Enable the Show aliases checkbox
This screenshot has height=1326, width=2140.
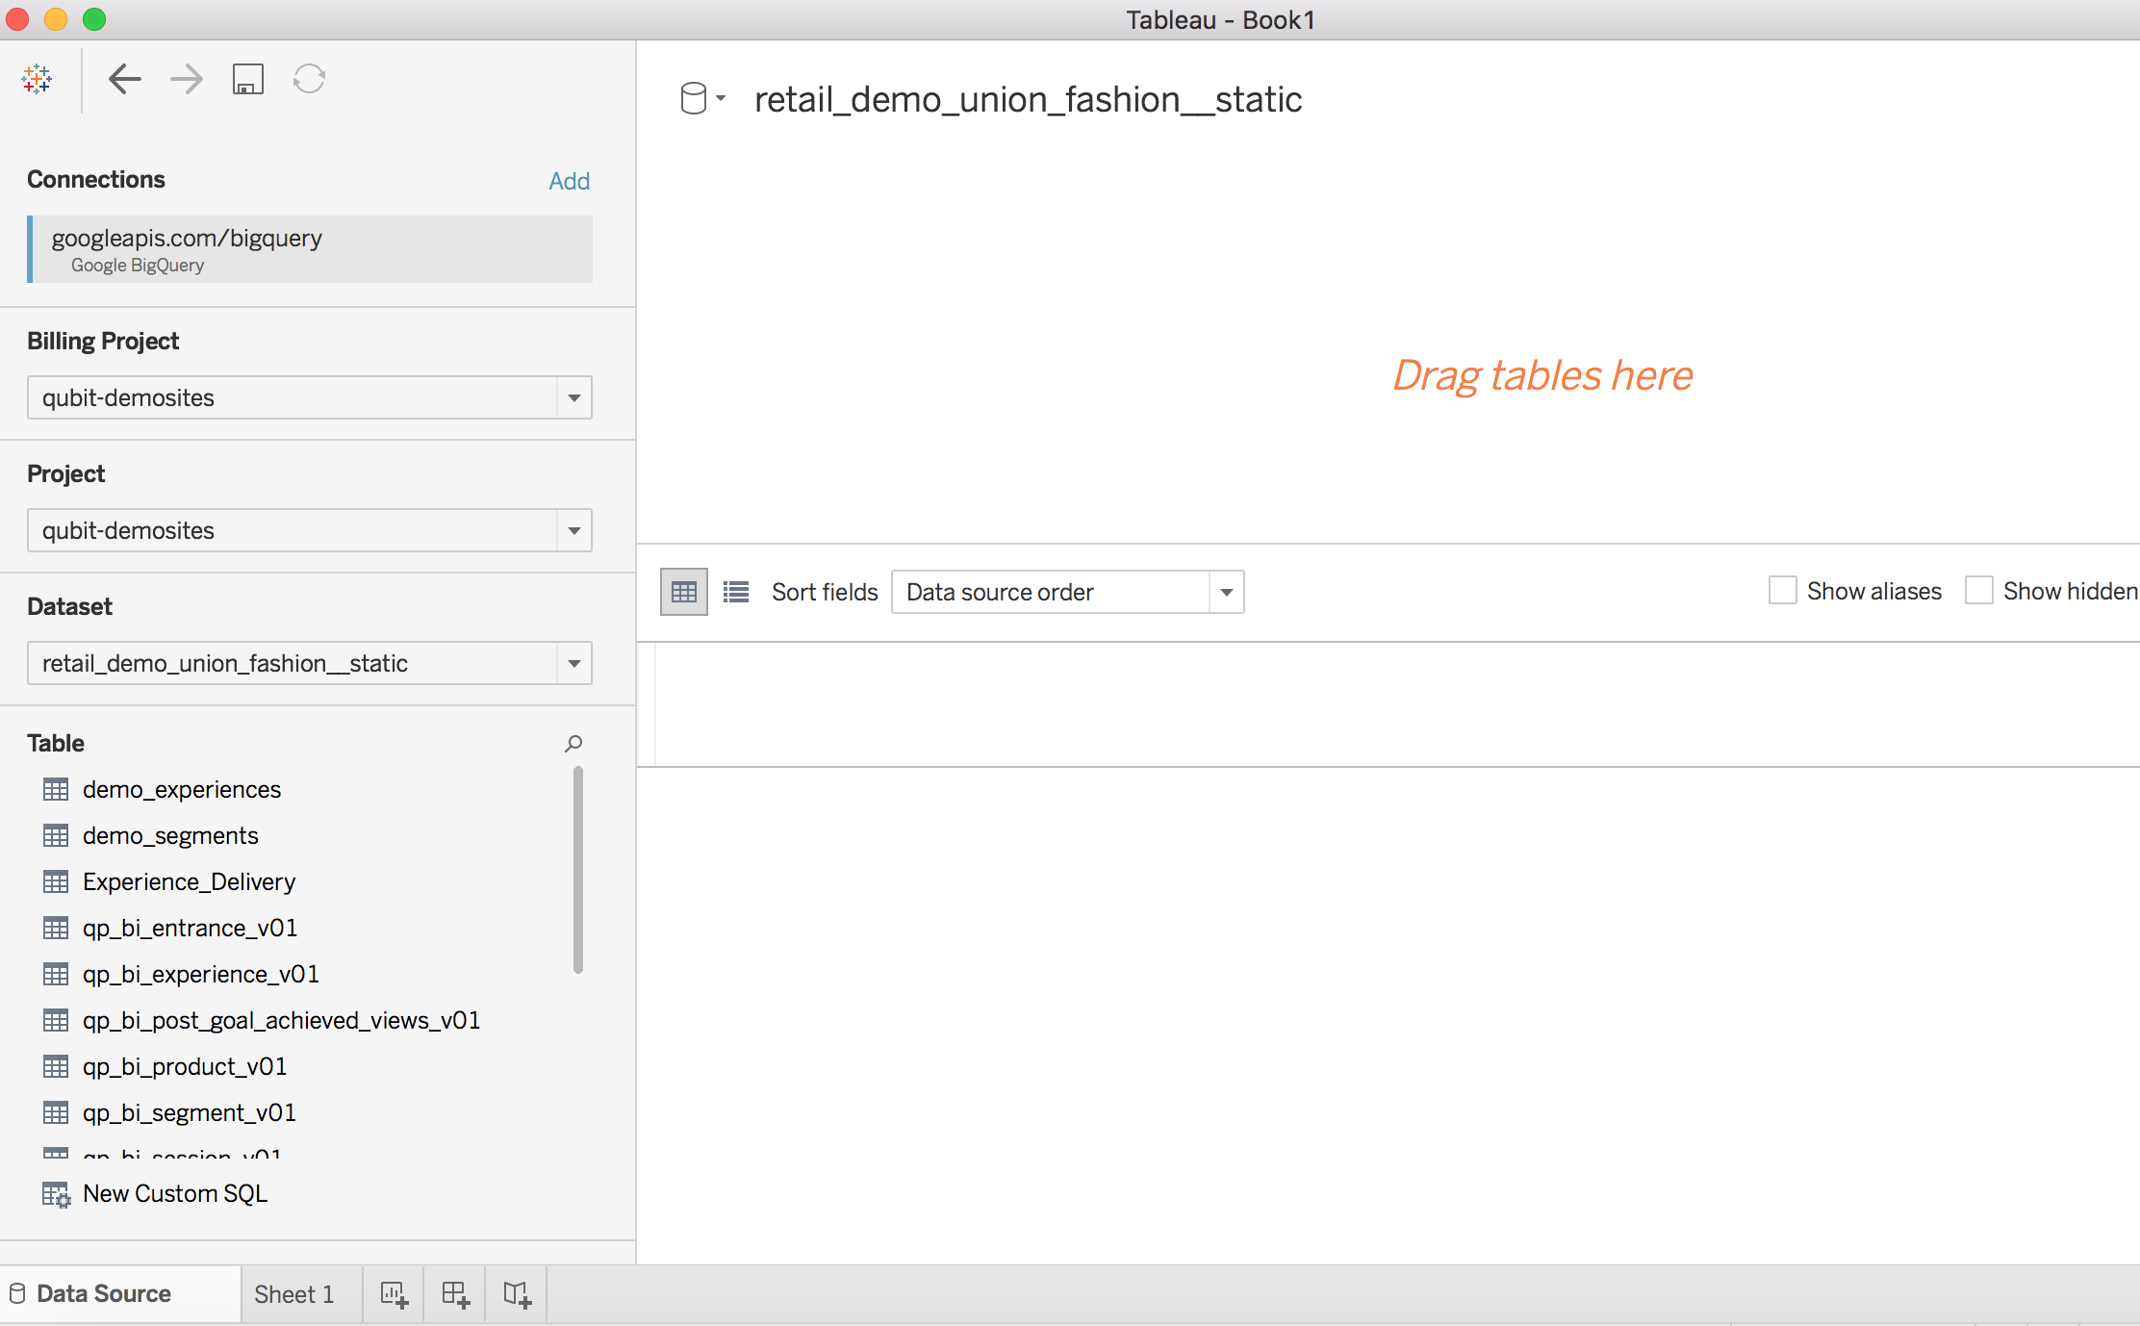click(x=1782, y=591)
